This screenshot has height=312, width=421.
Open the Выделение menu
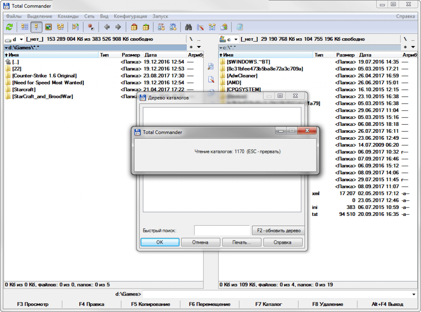tap(40, 16)
